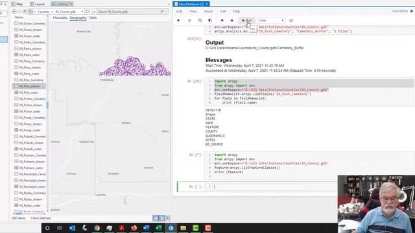Select the highlighted IN_Pike_stream item
Viewport: 415px width, 233px height.
(29, 86)
